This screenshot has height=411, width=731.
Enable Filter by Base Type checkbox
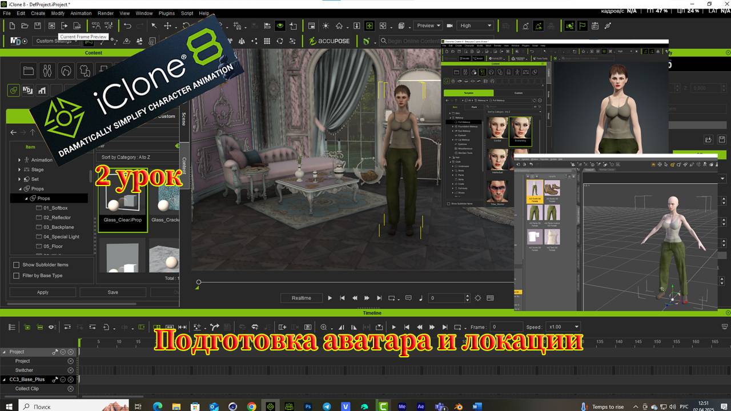pos(16,276)
